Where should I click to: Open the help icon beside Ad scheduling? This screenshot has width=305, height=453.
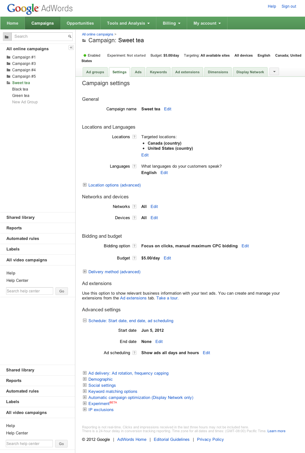pos(135,353)
